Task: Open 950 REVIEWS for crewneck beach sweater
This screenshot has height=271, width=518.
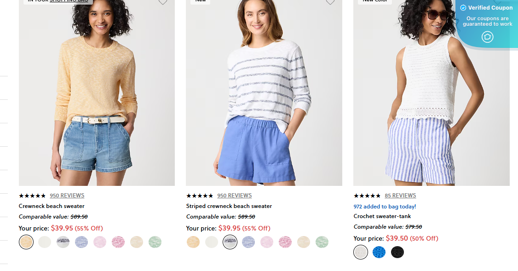Action: 67,195
